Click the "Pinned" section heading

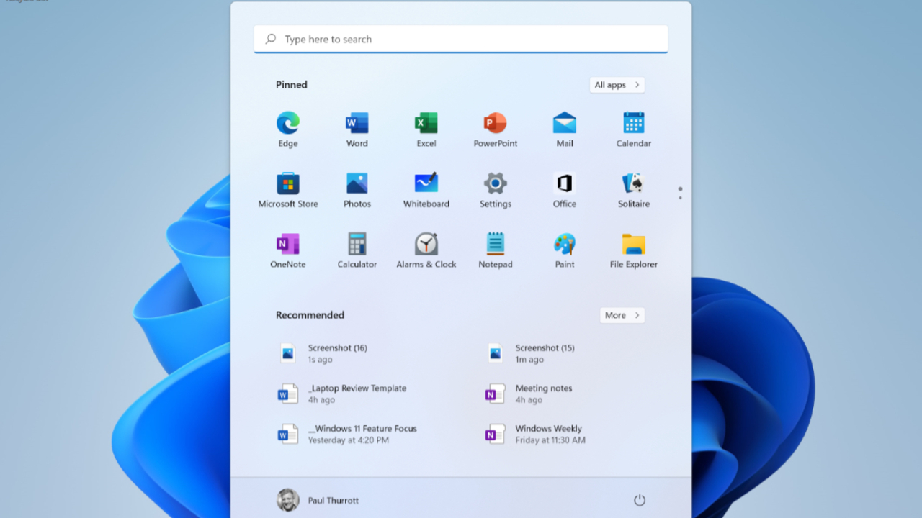coord(292,85)
